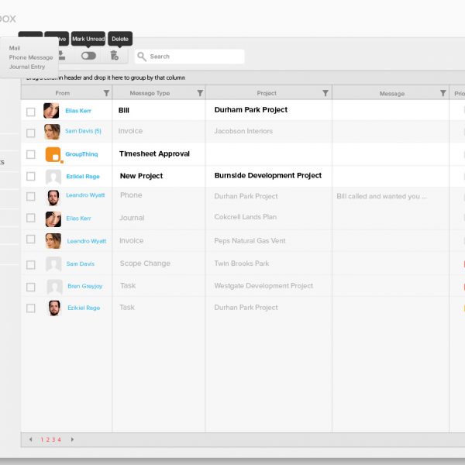The width and height of the screenshot is (465, 465).
Task: Check the last row Ezikiel Rage Task checkbox
Action: pyautogui.click(x=31, y=308)
